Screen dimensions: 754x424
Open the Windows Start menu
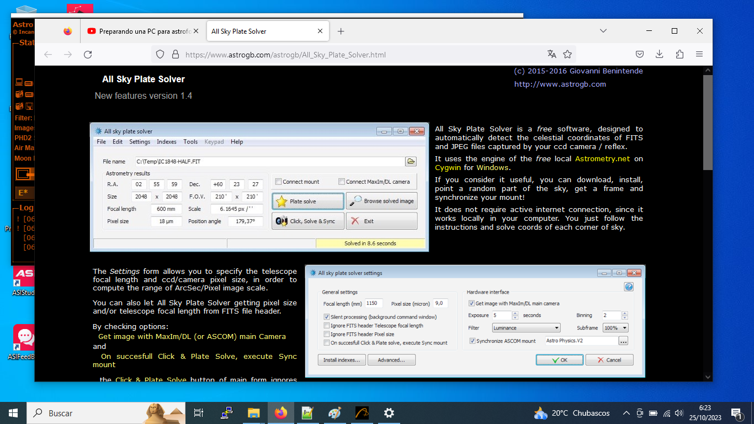(x=13, y=413)
